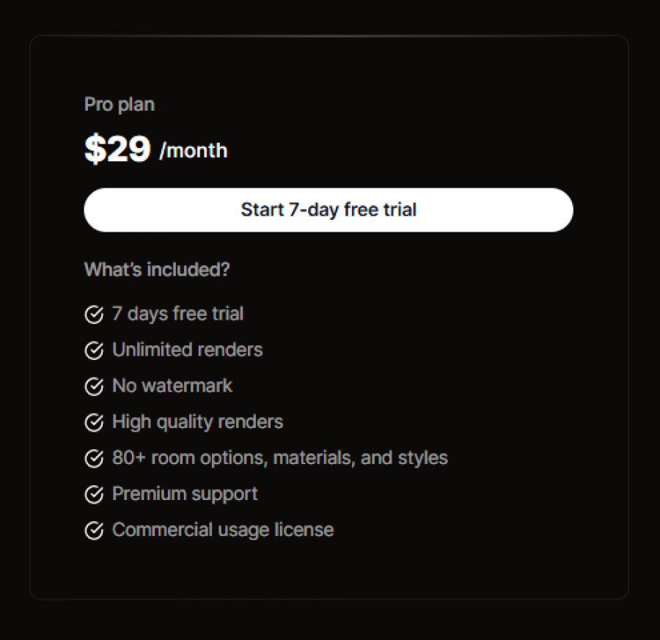Click the "What's included?" section heading
This screenshot has height=640, width=660.
click(157, 269)
